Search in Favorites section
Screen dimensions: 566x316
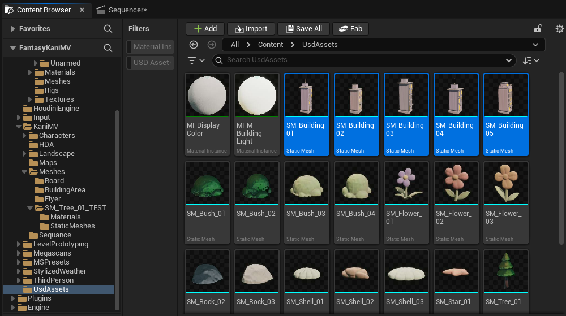coord(108,29)
